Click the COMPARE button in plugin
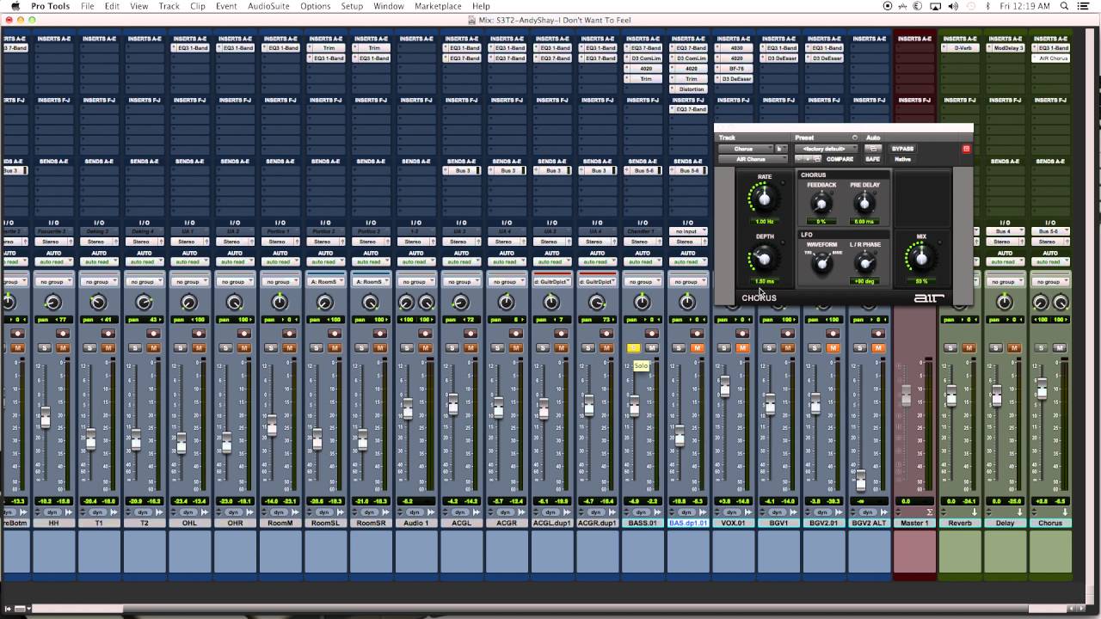1101x619 pixels. (x=840, y=159)
